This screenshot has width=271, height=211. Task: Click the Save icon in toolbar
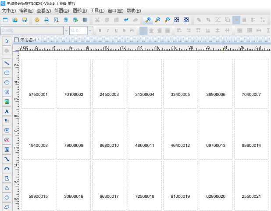coord(25,20)
